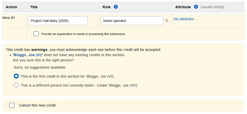The image size is (247, 114).
Task: Check the 'Provide an explanation' checkbox
Action: (36, 34)
